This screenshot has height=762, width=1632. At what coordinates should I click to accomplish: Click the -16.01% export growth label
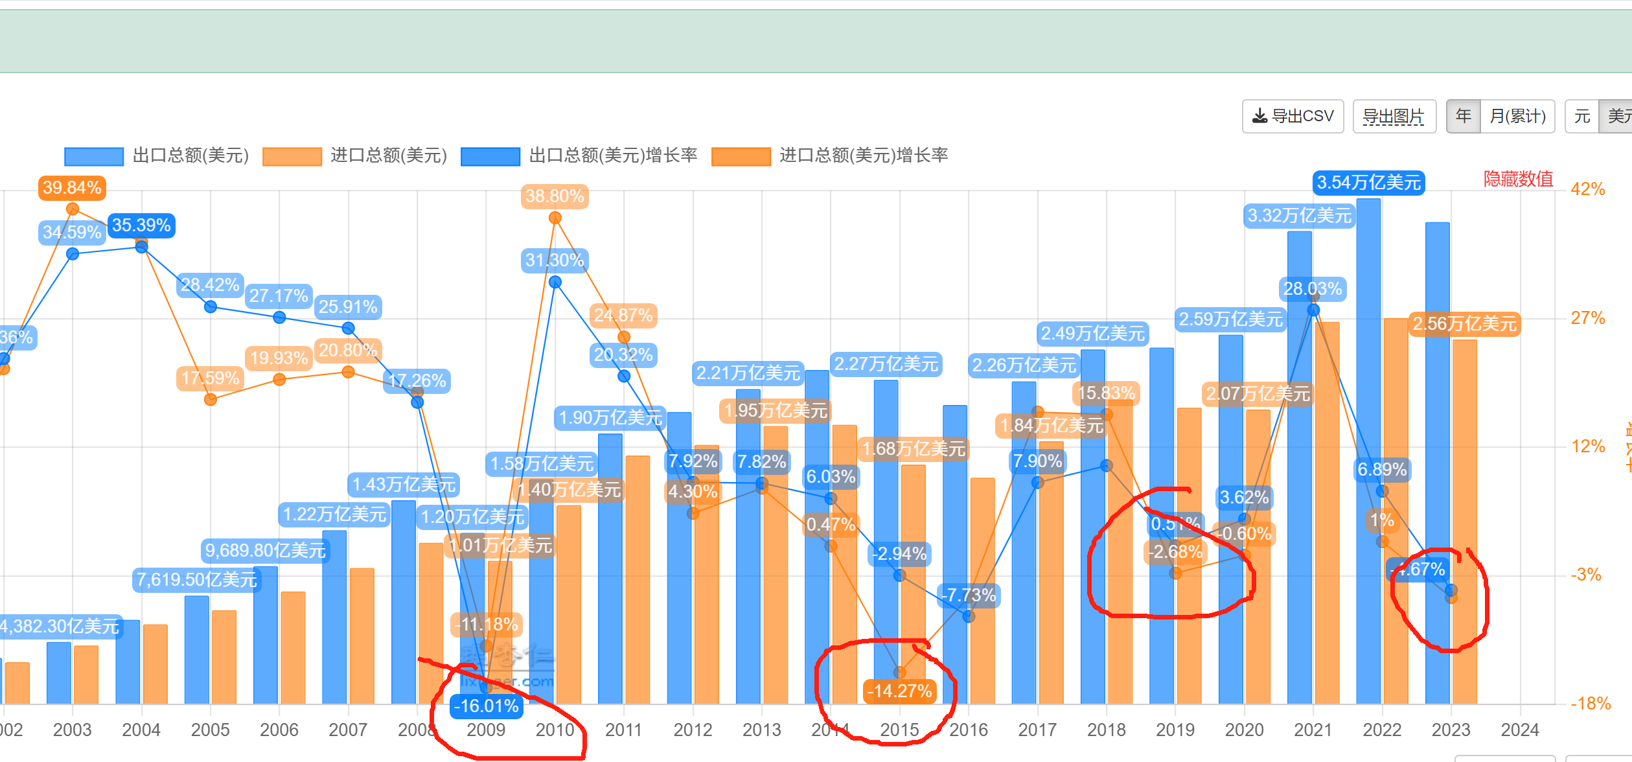[486, 706]
